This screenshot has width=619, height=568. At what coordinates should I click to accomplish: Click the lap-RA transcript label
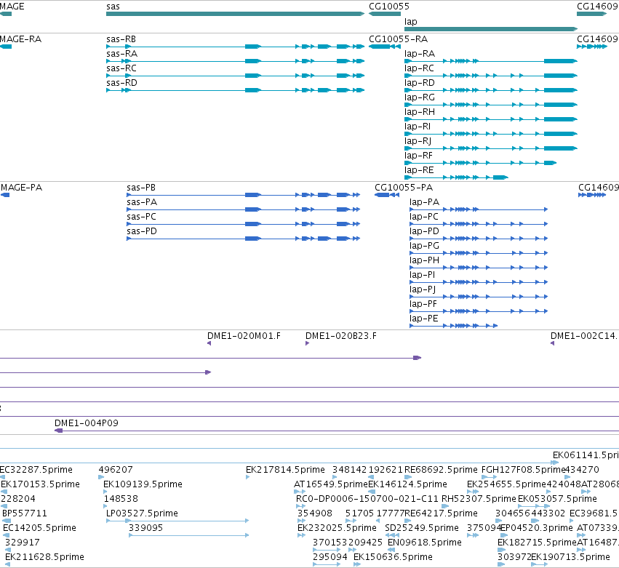click(420, 54)
